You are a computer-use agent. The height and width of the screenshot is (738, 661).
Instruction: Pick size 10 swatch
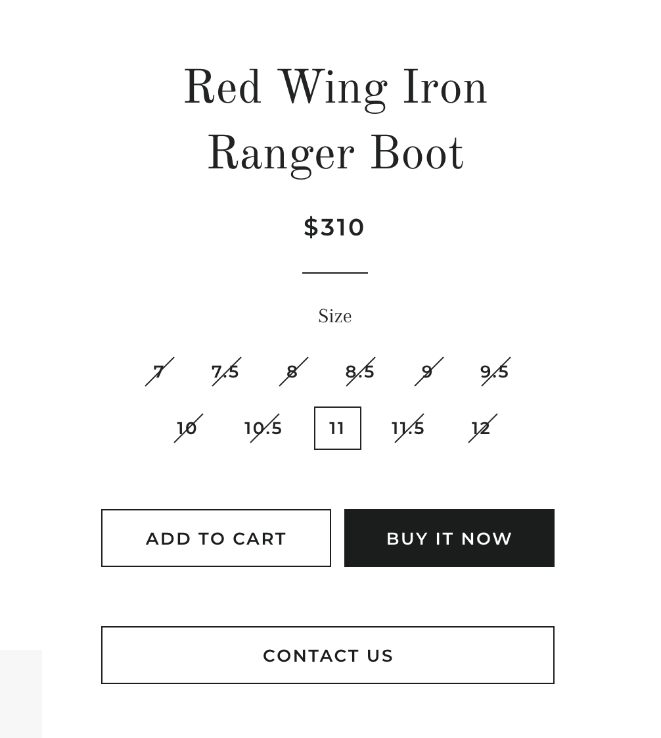[187, 428]
